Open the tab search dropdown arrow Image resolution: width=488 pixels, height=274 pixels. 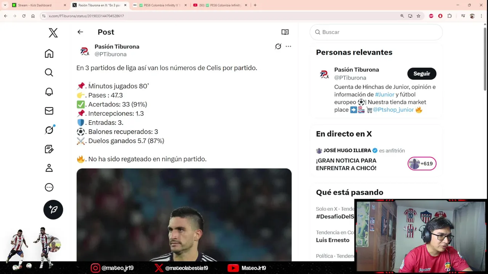coord(5,5)
